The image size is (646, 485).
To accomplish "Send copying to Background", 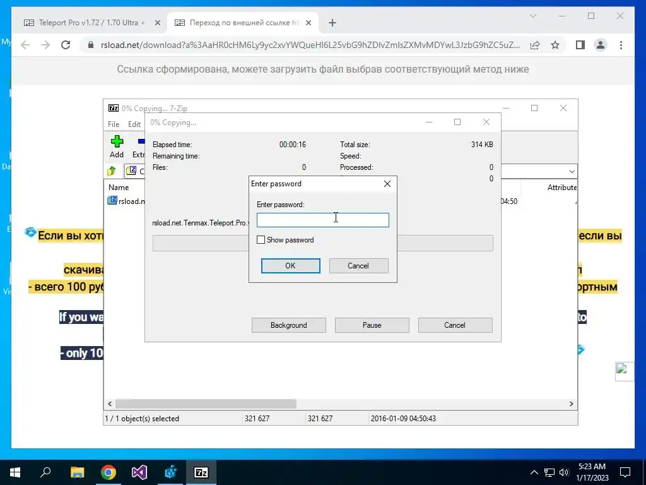I will [x=288, y=325].
